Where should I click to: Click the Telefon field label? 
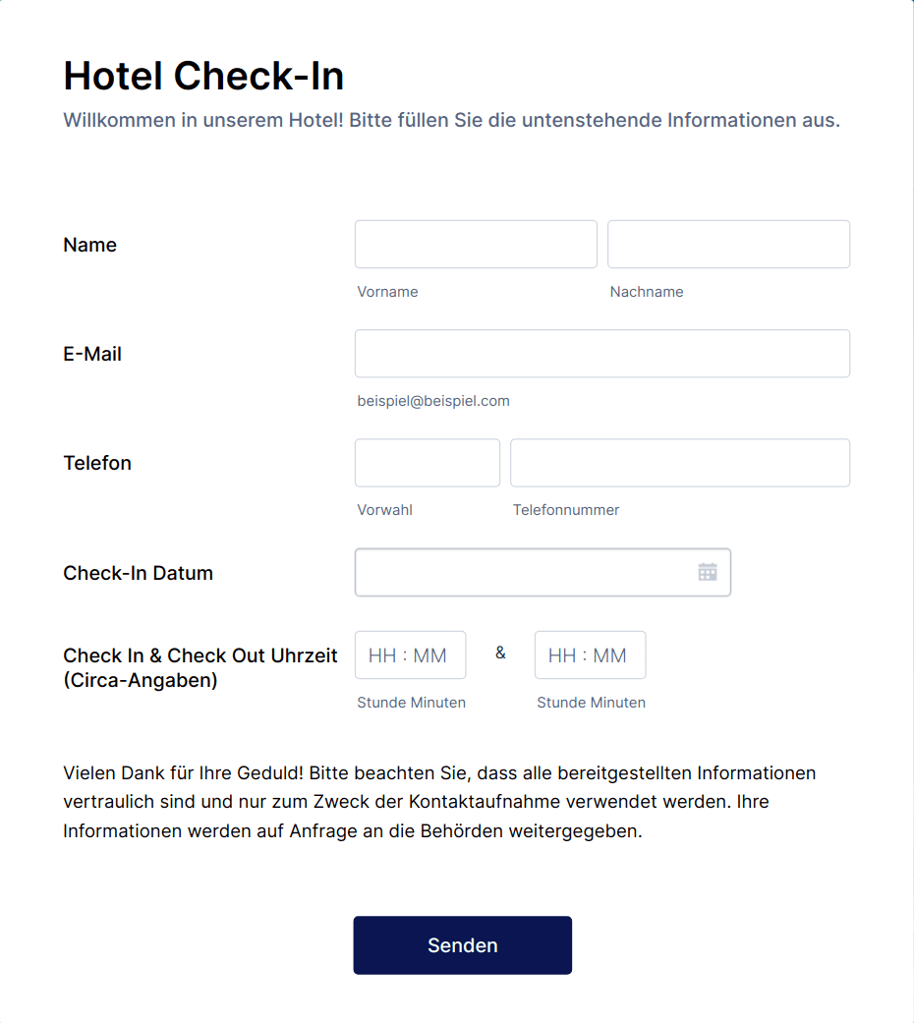pos(97,463)
